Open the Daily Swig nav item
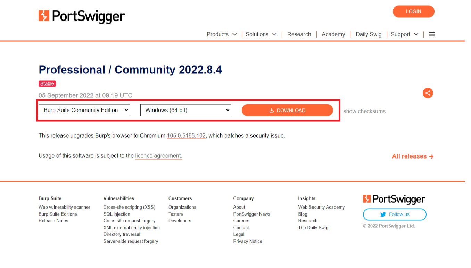This screenshot has width=471, height=268. 369,34
